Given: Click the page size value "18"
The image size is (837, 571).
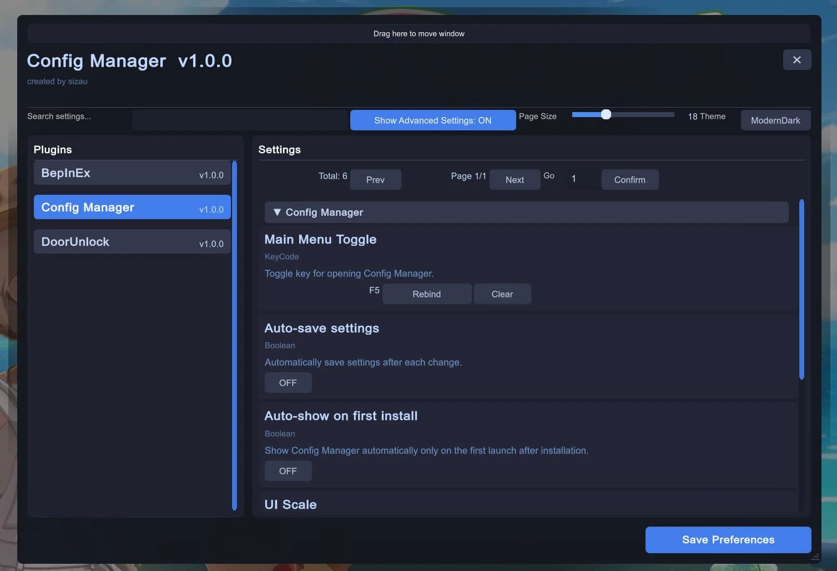Looking at the screenshot, I should (693, 117).
